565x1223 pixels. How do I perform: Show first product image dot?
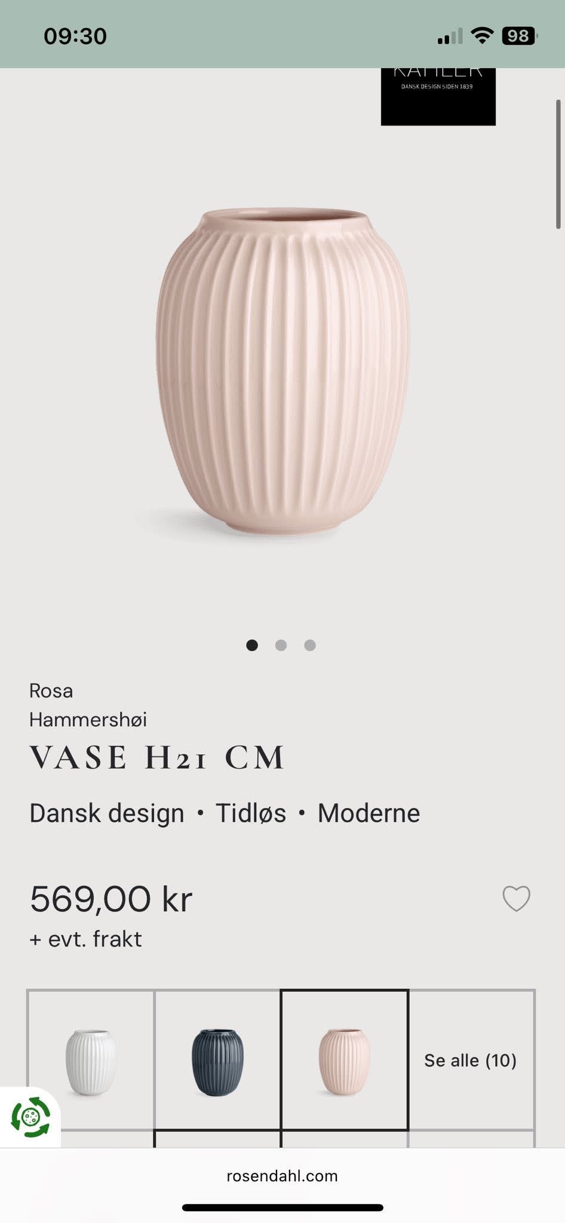coord(252,645)
